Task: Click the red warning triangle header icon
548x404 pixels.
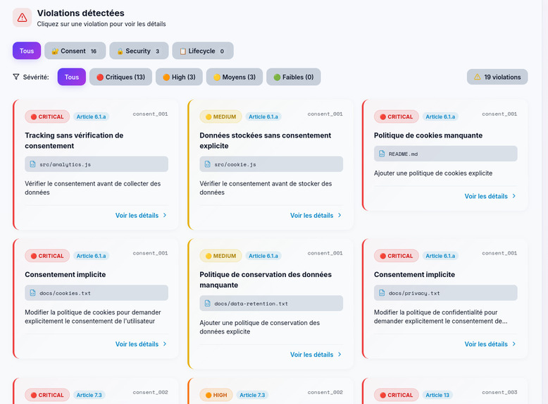Action: (22, 18)
